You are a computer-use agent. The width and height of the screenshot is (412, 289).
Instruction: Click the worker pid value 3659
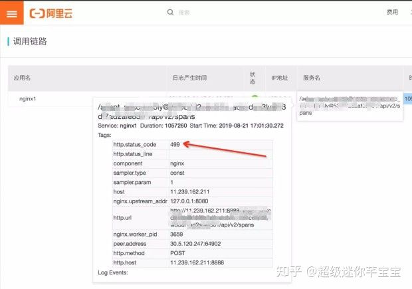[176, 235]
